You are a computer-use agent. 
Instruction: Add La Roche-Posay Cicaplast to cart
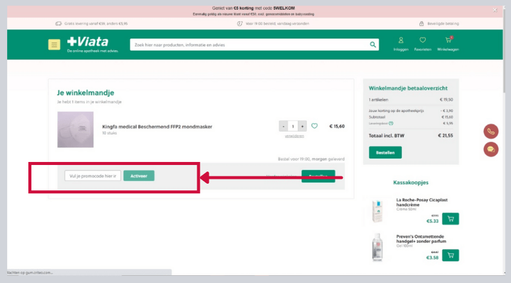pos(450,218)
